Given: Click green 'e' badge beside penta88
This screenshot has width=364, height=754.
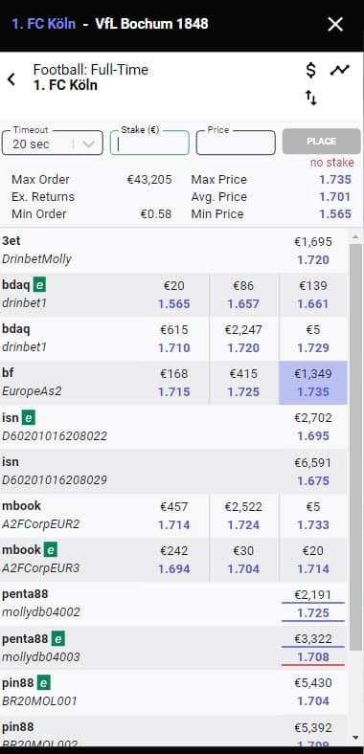Looking at the screenshot, I should (58, 638).
